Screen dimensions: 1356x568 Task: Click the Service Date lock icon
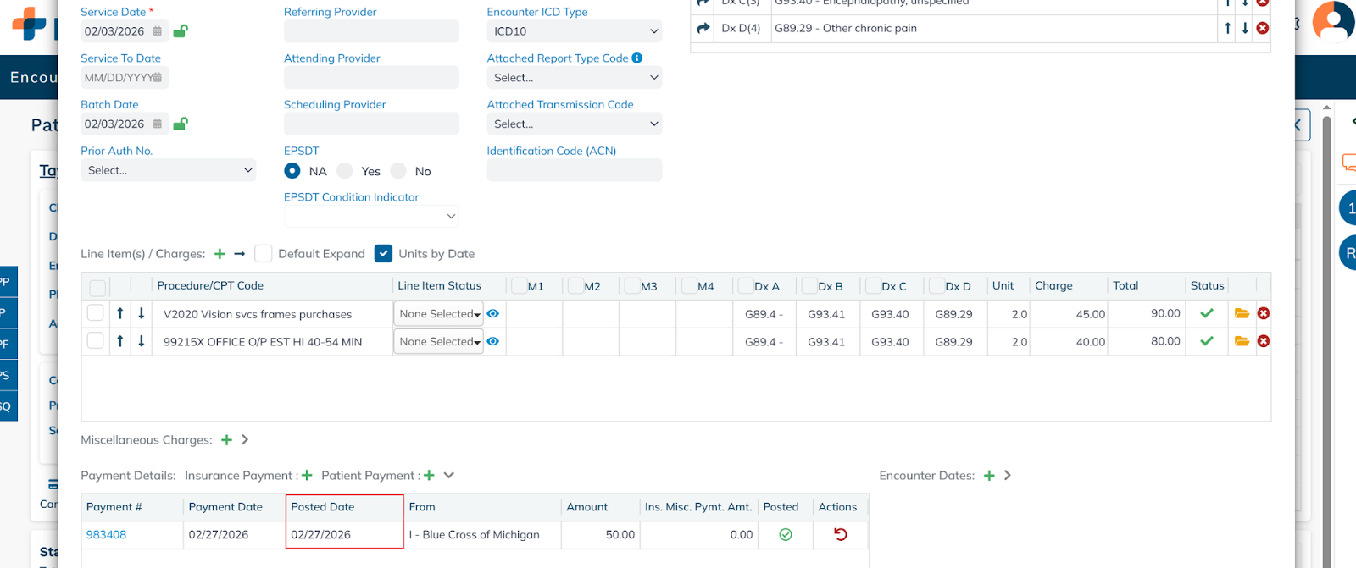tap(181, 31)
